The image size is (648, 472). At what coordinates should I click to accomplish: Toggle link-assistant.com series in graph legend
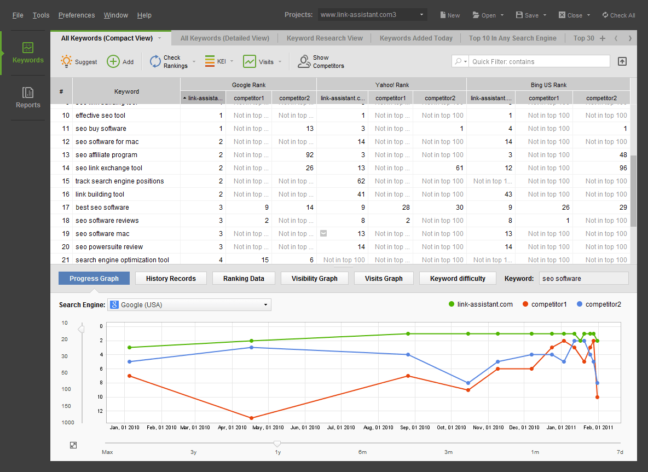(x=481, y=304)
